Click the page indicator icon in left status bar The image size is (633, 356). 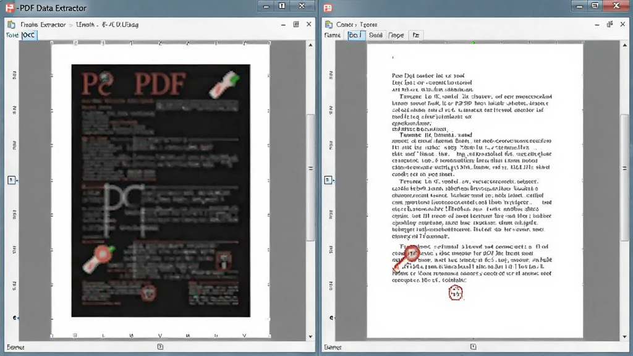(160, 347)
